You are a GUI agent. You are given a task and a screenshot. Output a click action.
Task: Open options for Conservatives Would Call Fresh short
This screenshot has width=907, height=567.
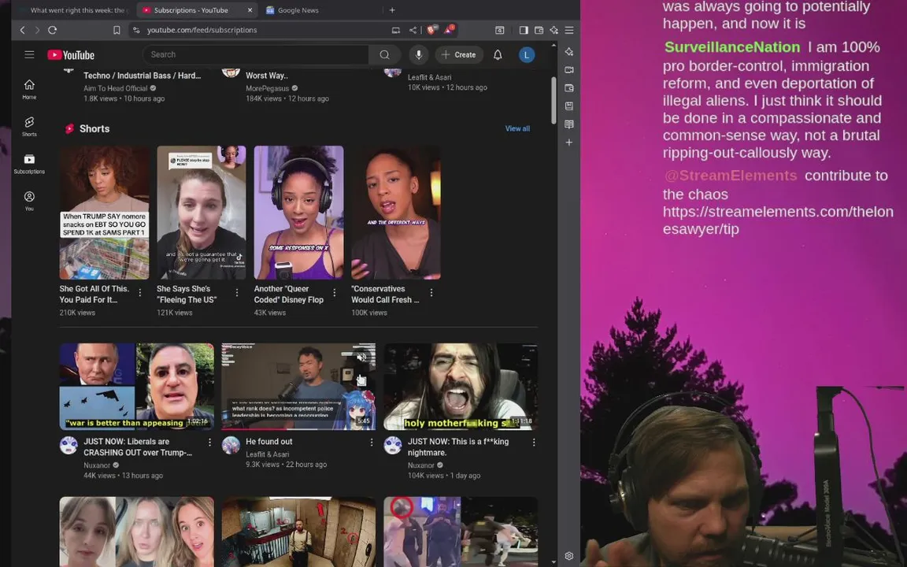click(431, 293)
